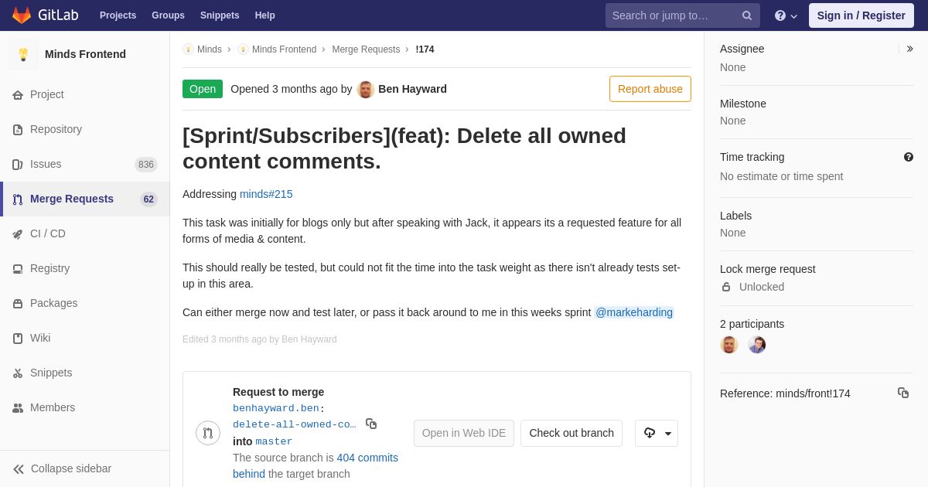Click the time tracking help icon

pyautogui.click(x=908, y=157)
